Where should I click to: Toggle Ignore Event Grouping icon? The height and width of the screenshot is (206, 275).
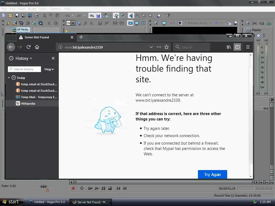[x=122, y=16]
